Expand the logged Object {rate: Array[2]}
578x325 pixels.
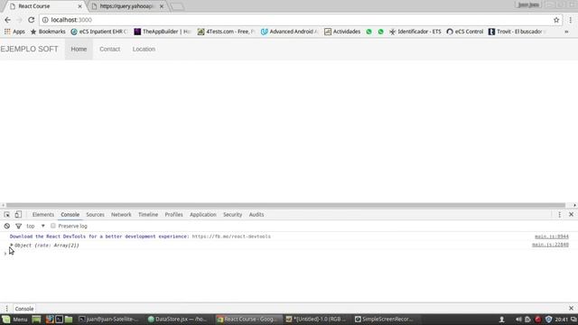pos(12,245)
